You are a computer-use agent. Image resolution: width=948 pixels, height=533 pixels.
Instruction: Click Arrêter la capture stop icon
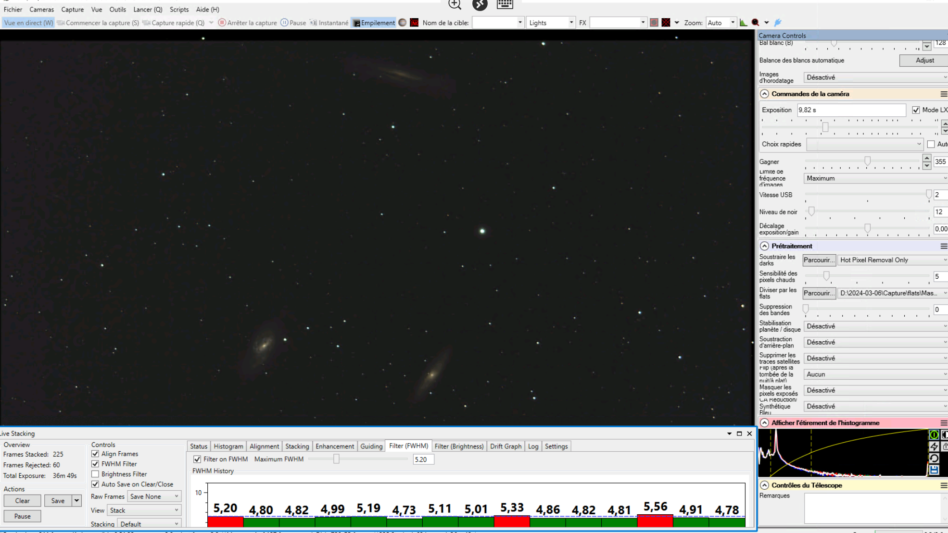click(222, 23)
